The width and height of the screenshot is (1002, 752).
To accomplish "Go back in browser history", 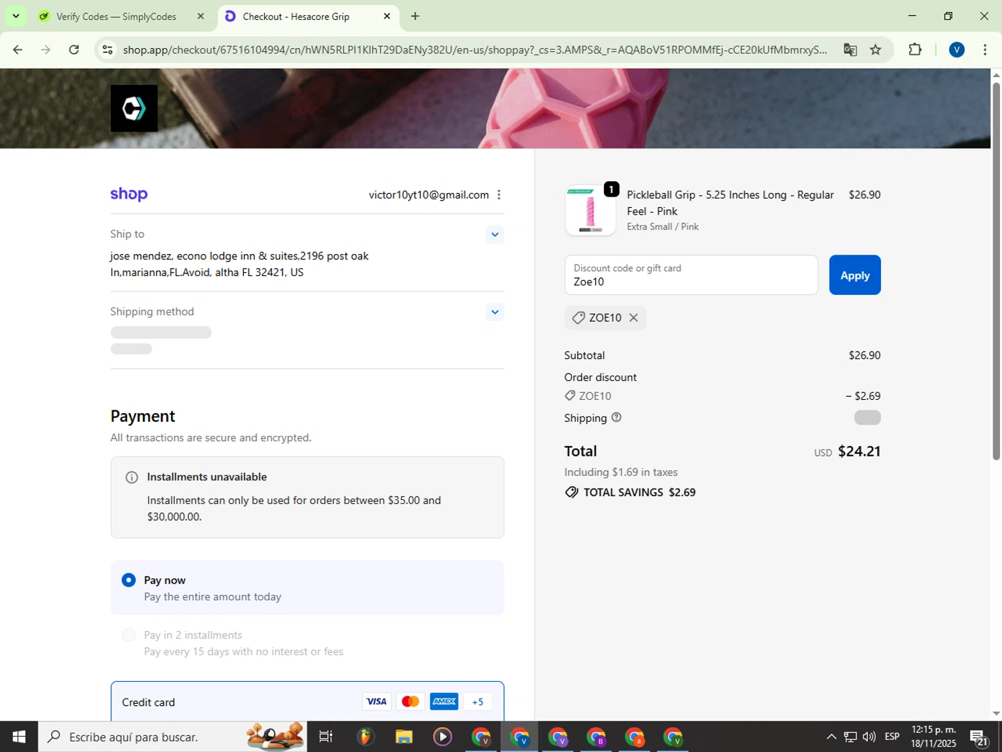I will point(18,49).
